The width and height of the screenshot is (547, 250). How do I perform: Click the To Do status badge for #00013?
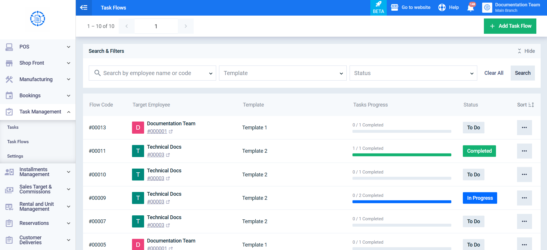coord(474,128)
